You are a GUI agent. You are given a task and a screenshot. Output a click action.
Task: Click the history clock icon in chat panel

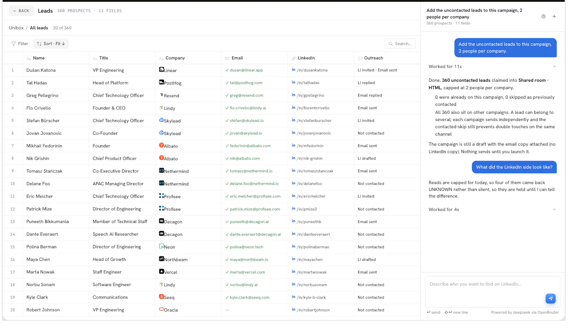click(x=543, y=17)
